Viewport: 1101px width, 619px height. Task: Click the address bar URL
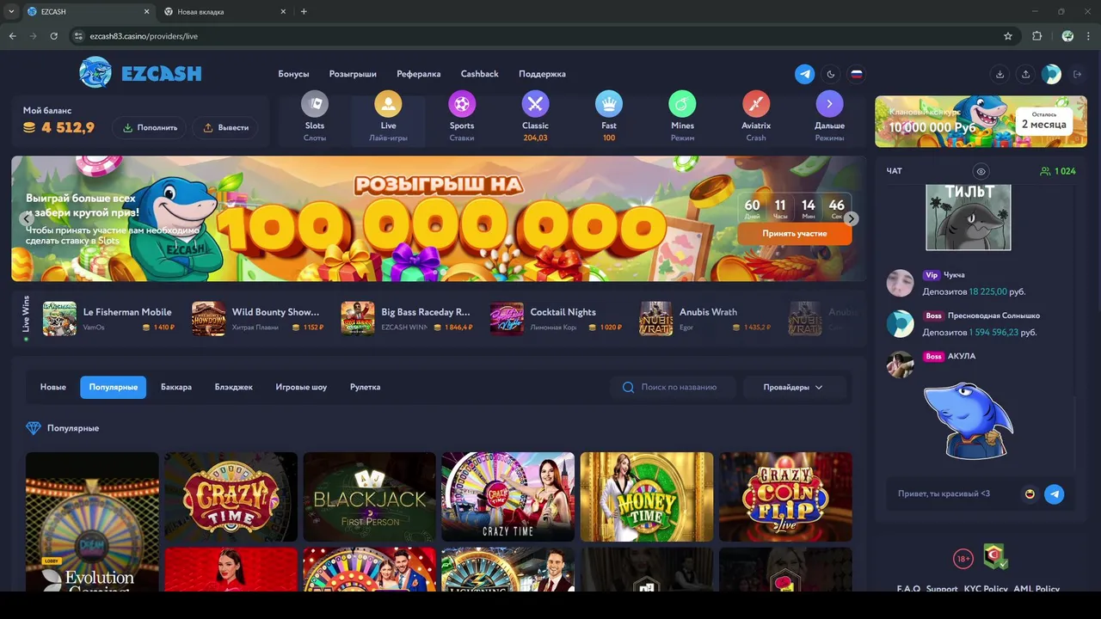point(144,36)
